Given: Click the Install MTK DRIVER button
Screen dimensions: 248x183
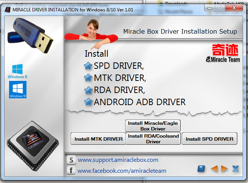Looking at the screenshot, I should pos(98,139).
